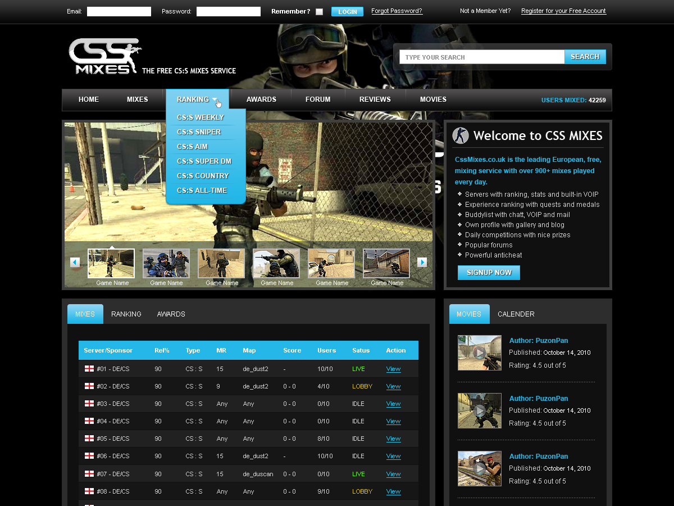
Task: Click LOBBY status of server #02
Action: pyautogui.click(x=362, y=386)
